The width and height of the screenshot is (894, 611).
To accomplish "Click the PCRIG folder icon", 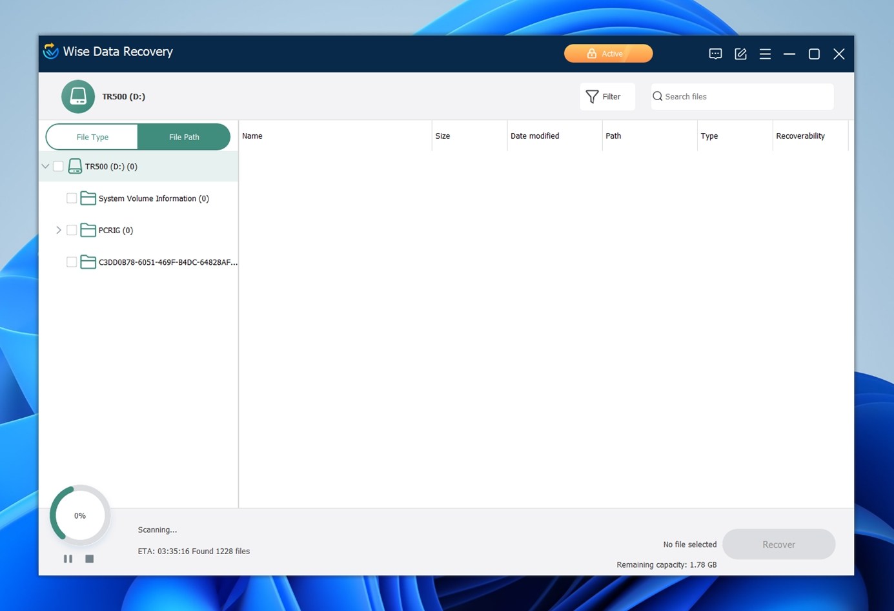I will pos(88,230).
